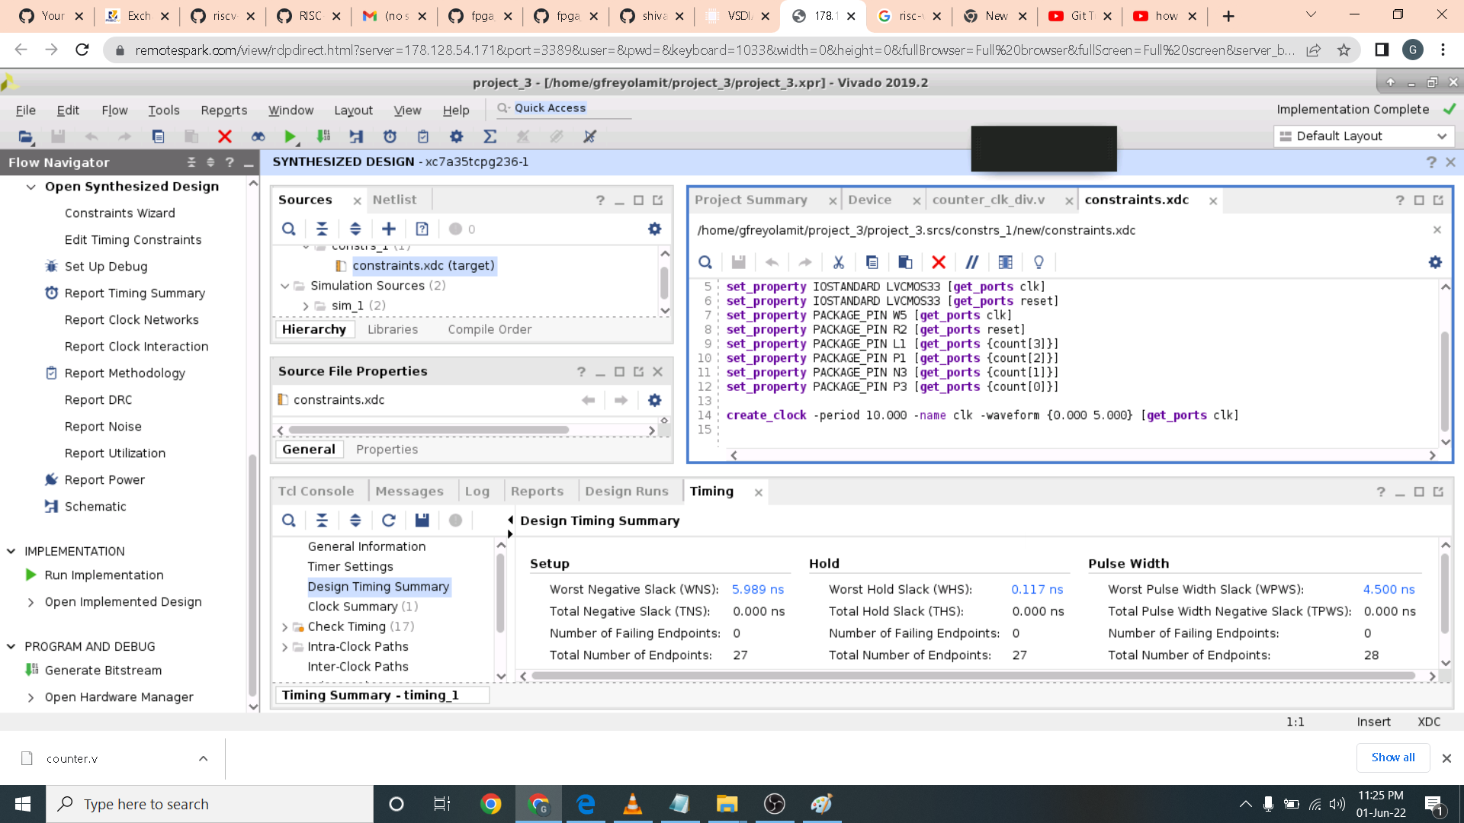1464x823 pixels.
Task: Click the Add Sources plus icon
Action: (389, 229)
